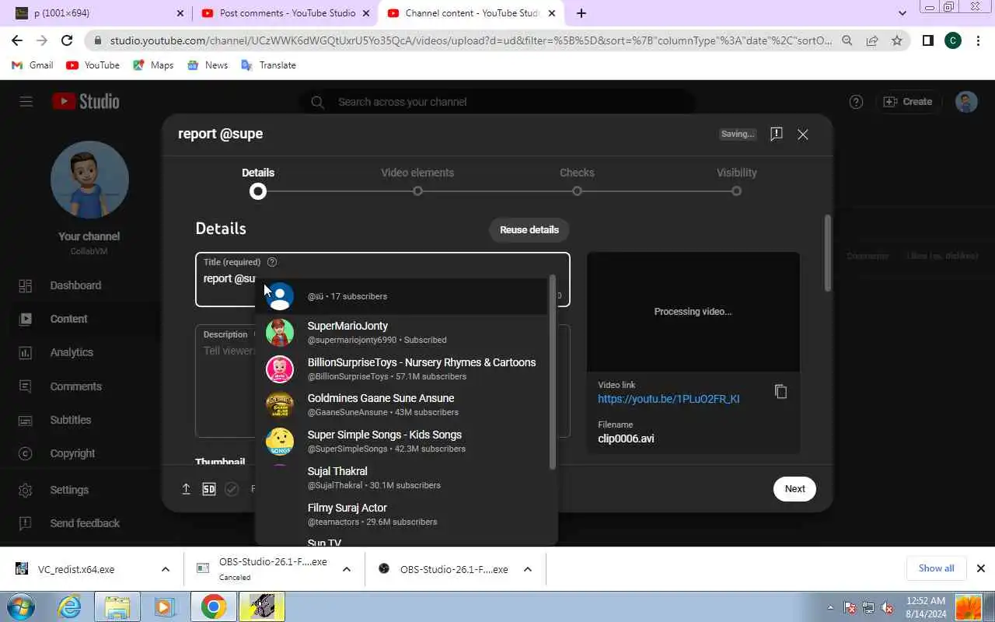Image resolution: width=995 pixels, height=622 pixels.
Task: Click the channel profile picture
Action: [89, 180]
